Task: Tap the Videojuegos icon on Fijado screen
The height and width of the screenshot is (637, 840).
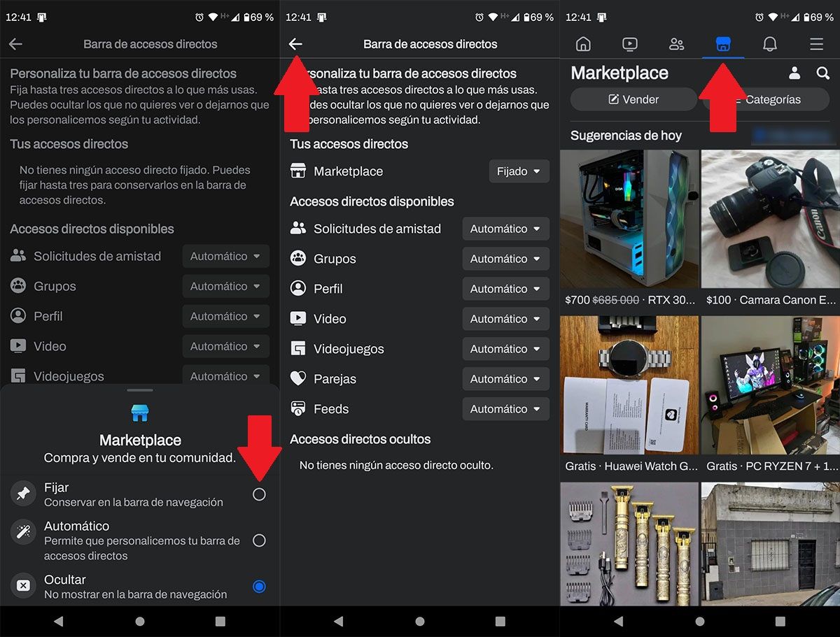Action: tap(298, 348)
